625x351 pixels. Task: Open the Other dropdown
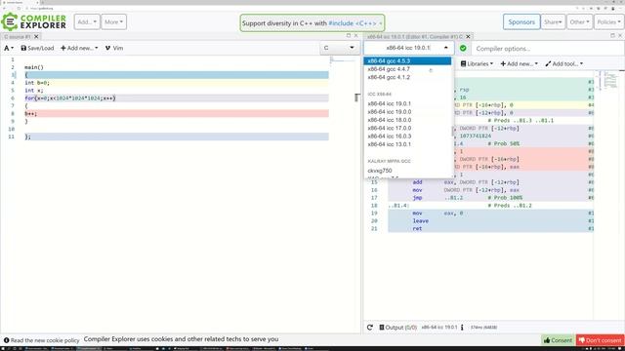[x=579, y=21]
